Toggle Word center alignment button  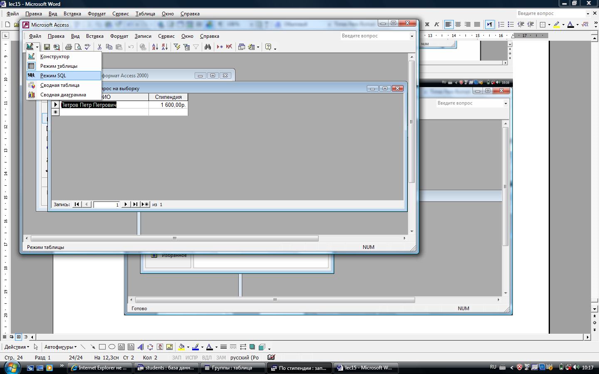(458, 25)
